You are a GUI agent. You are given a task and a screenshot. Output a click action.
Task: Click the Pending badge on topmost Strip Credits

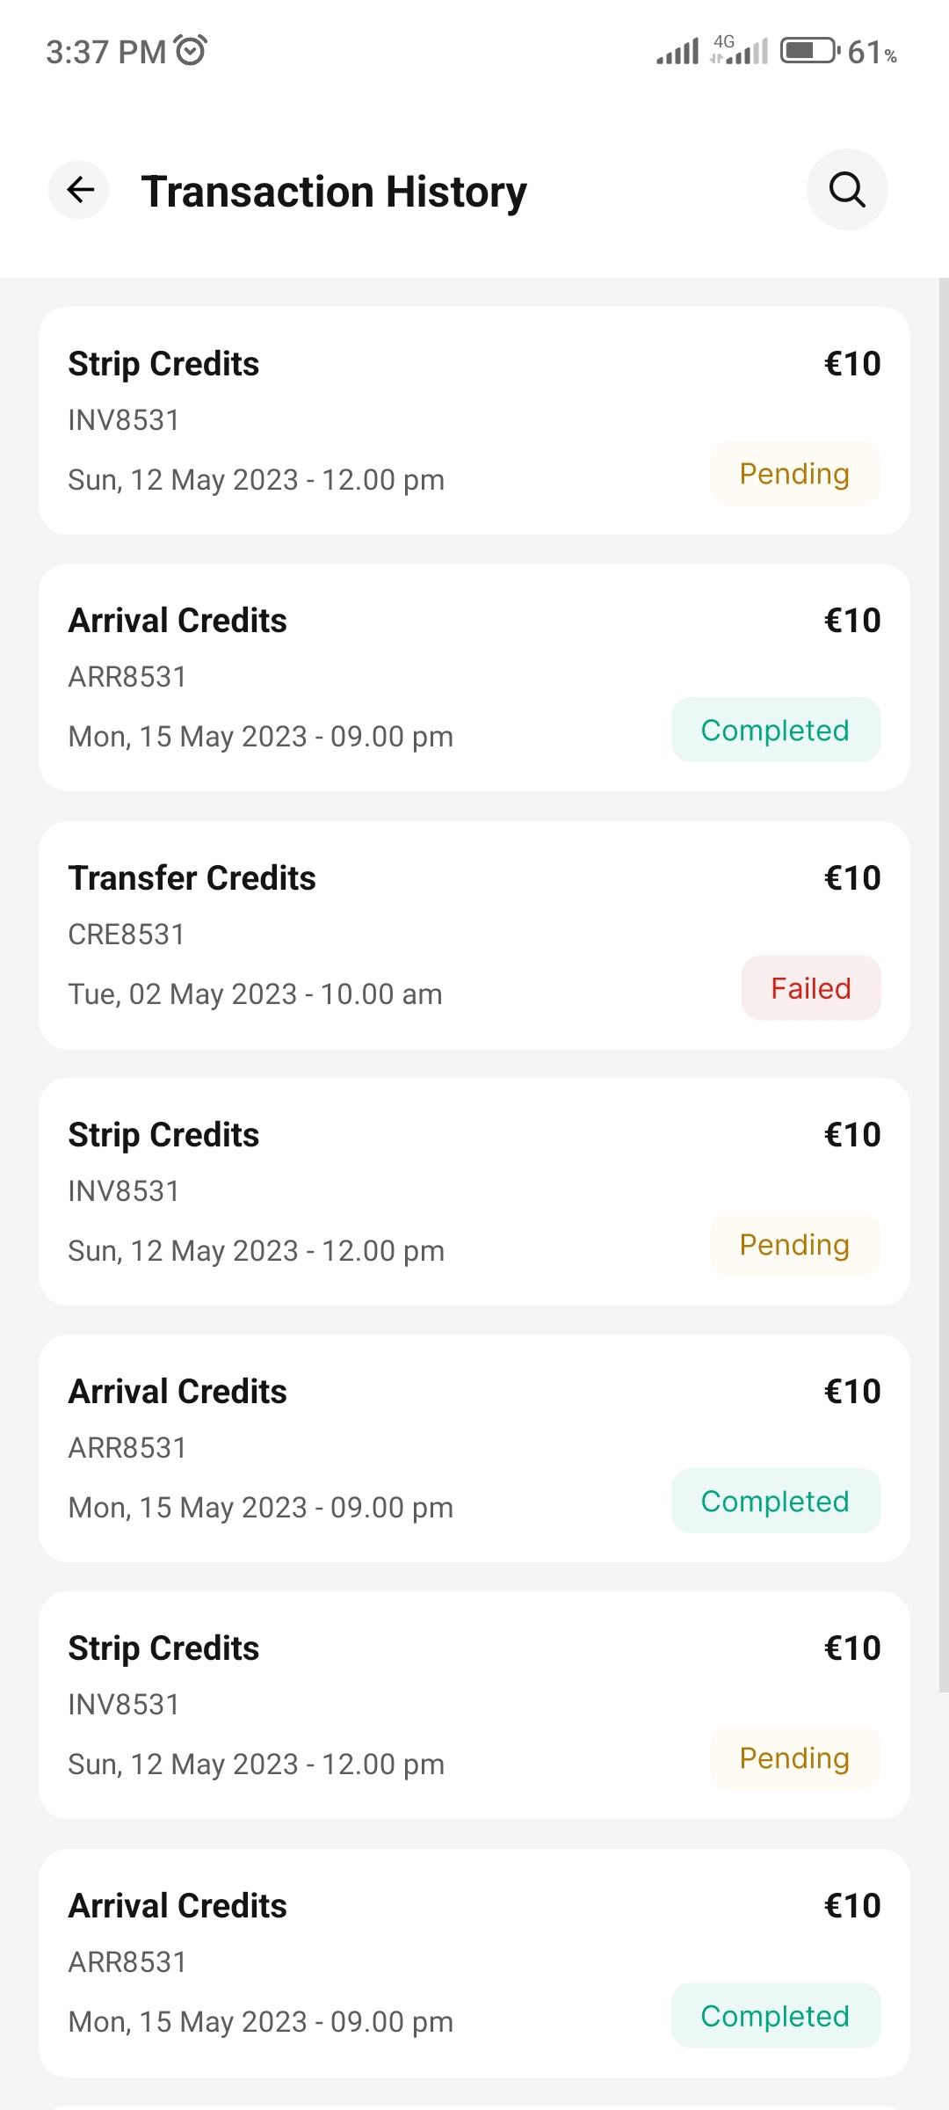pos(794,474)
